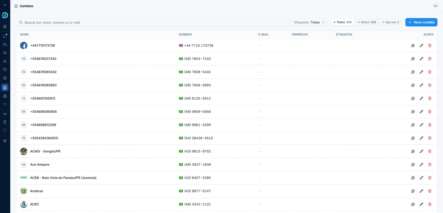Filter contacts by Ativos 988 tab
The width and height of the screenshot is (443, 213).
click(367, 22)
